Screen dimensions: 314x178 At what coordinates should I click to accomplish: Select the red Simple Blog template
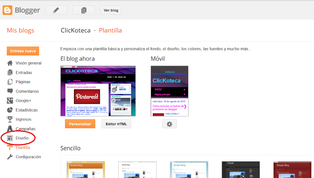pyautogui.click(x=292, y=170)
